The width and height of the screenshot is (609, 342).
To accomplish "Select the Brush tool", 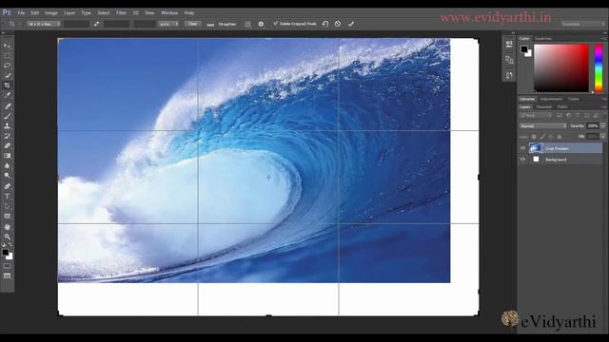I will click(7, 116).
